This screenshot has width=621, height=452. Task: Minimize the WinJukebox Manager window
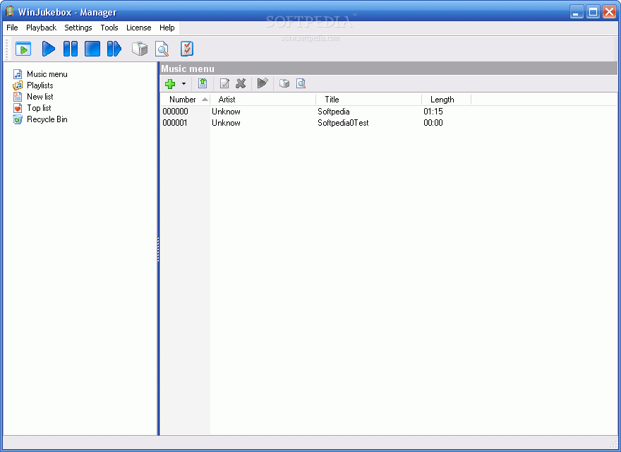pyautogui.click(x=577, y=12)
